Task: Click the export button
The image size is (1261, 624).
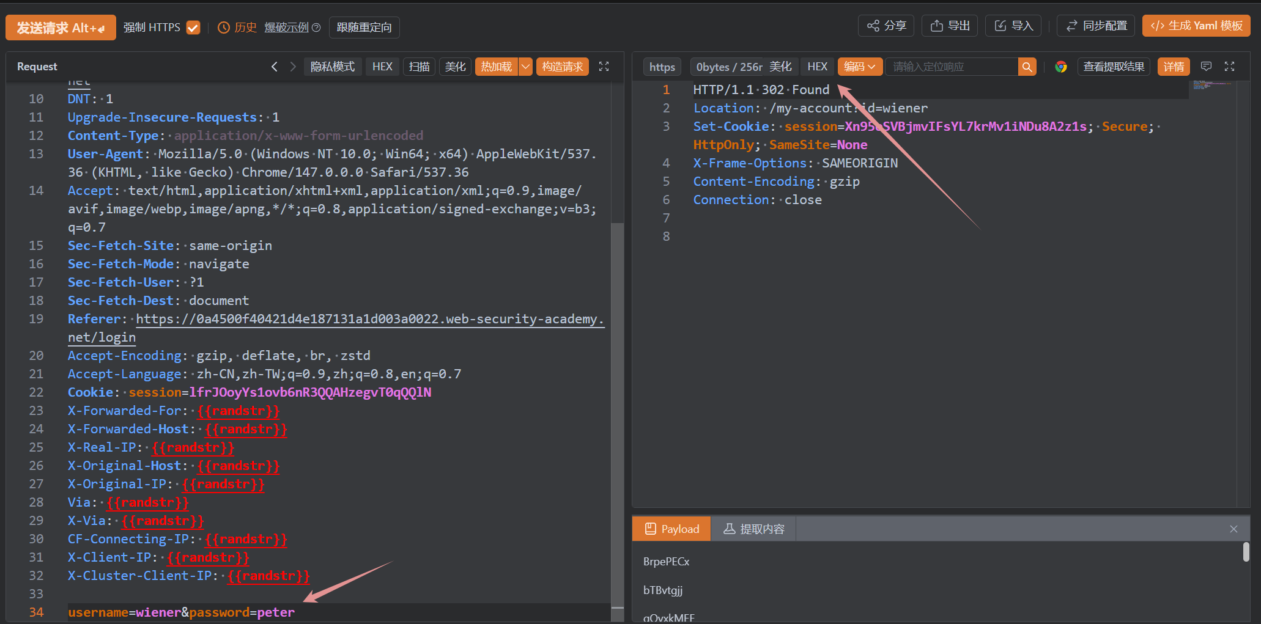Action: click(950, 26)
